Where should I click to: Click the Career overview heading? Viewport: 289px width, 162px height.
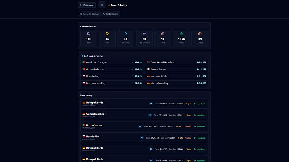point(88,27)
